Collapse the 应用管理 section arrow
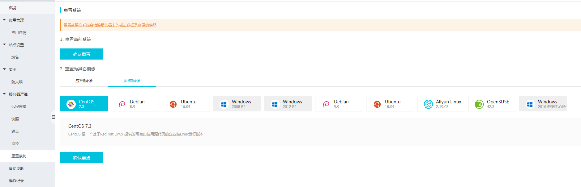 [4, 20]
